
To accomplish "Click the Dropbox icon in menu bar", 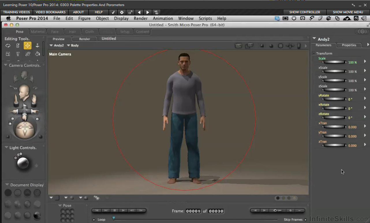I will click(277, 18).
